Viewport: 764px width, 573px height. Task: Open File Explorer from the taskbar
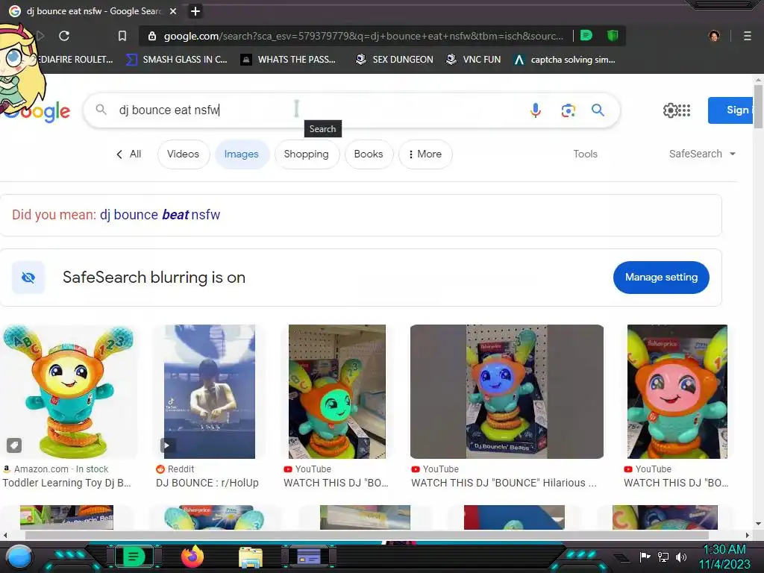tap(251, 557)
